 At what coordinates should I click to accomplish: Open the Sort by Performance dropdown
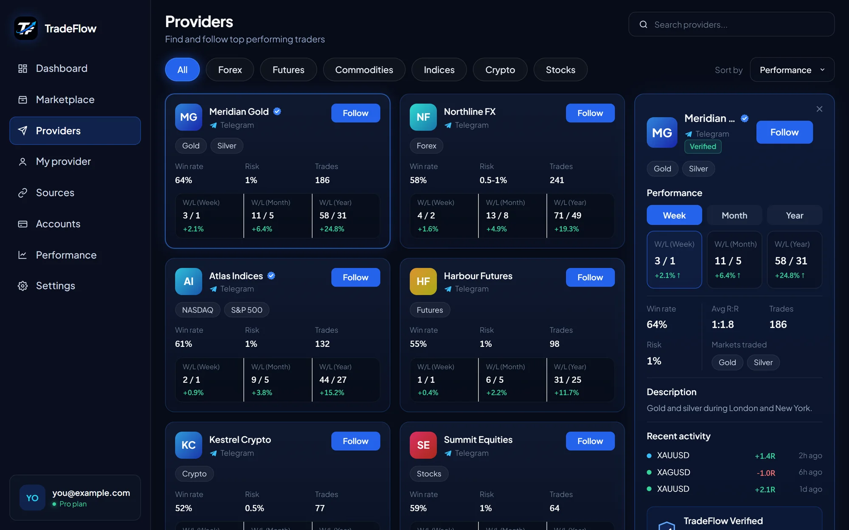[x=792, y=70]
